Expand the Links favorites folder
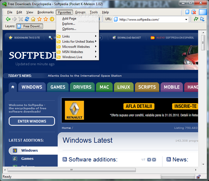209x181 pixels. tap(78, 36)
